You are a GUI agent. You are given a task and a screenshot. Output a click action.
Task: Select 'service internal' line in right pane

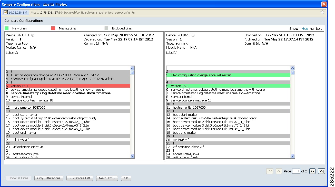228,97
